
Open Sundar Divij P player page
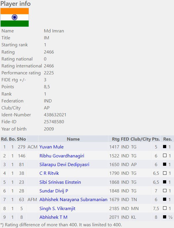(x=53, y=191)
